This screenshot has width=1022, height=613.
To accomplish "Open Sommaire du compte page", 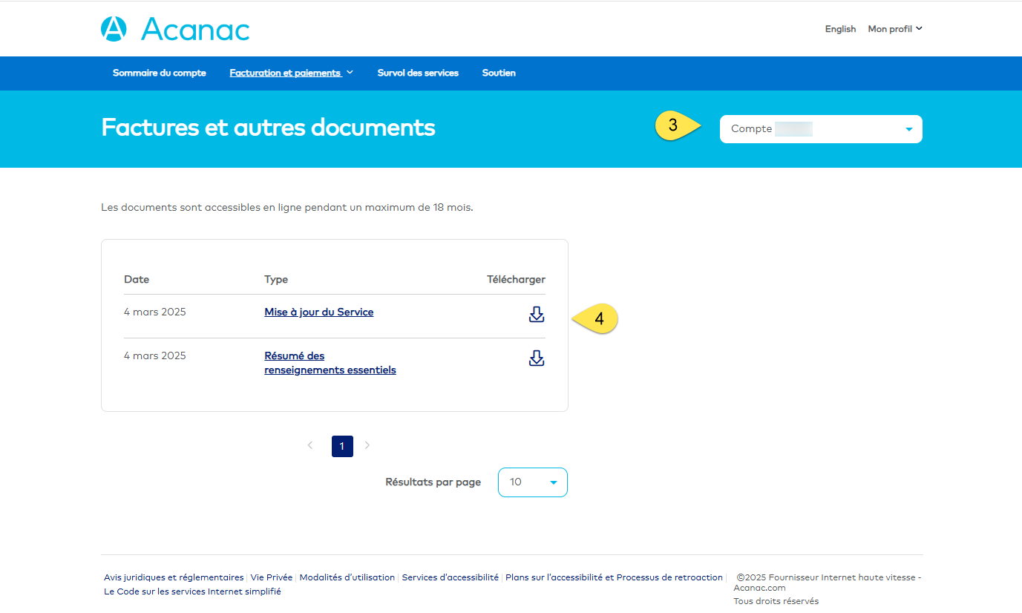I will point(160,73).
